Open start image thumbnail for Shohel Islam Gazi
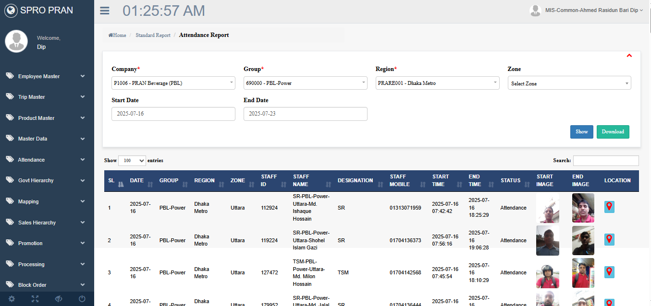This screenshot has height=306, width=651. [x=548, y=240]
